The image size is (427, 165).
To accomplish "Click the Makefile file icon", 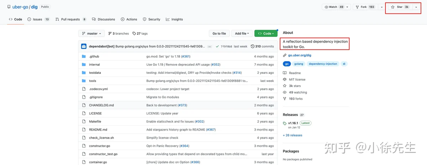I will (84, 121).
